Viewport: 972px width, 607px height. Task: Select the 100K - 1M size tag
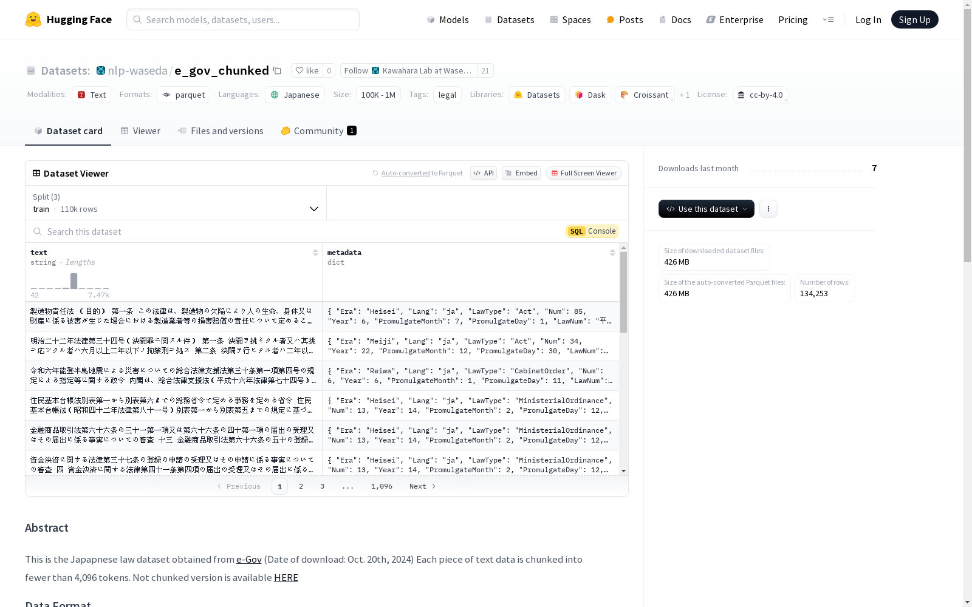378,95
